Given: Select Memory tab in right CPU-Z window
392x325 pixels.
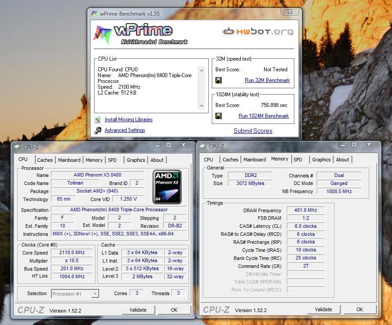Looking at the screenshot, I should point(280,159).
